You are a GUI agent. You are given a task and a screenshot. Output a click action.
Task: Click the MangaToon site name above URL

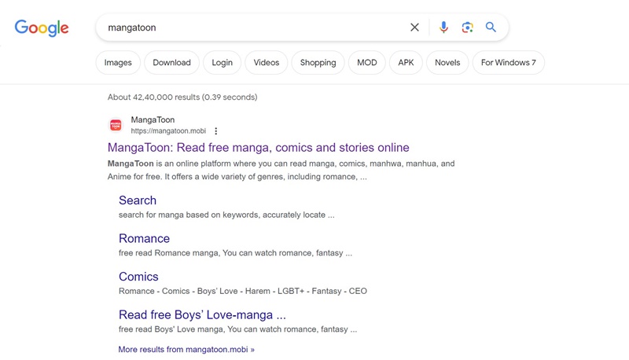(x=153, y=119)
